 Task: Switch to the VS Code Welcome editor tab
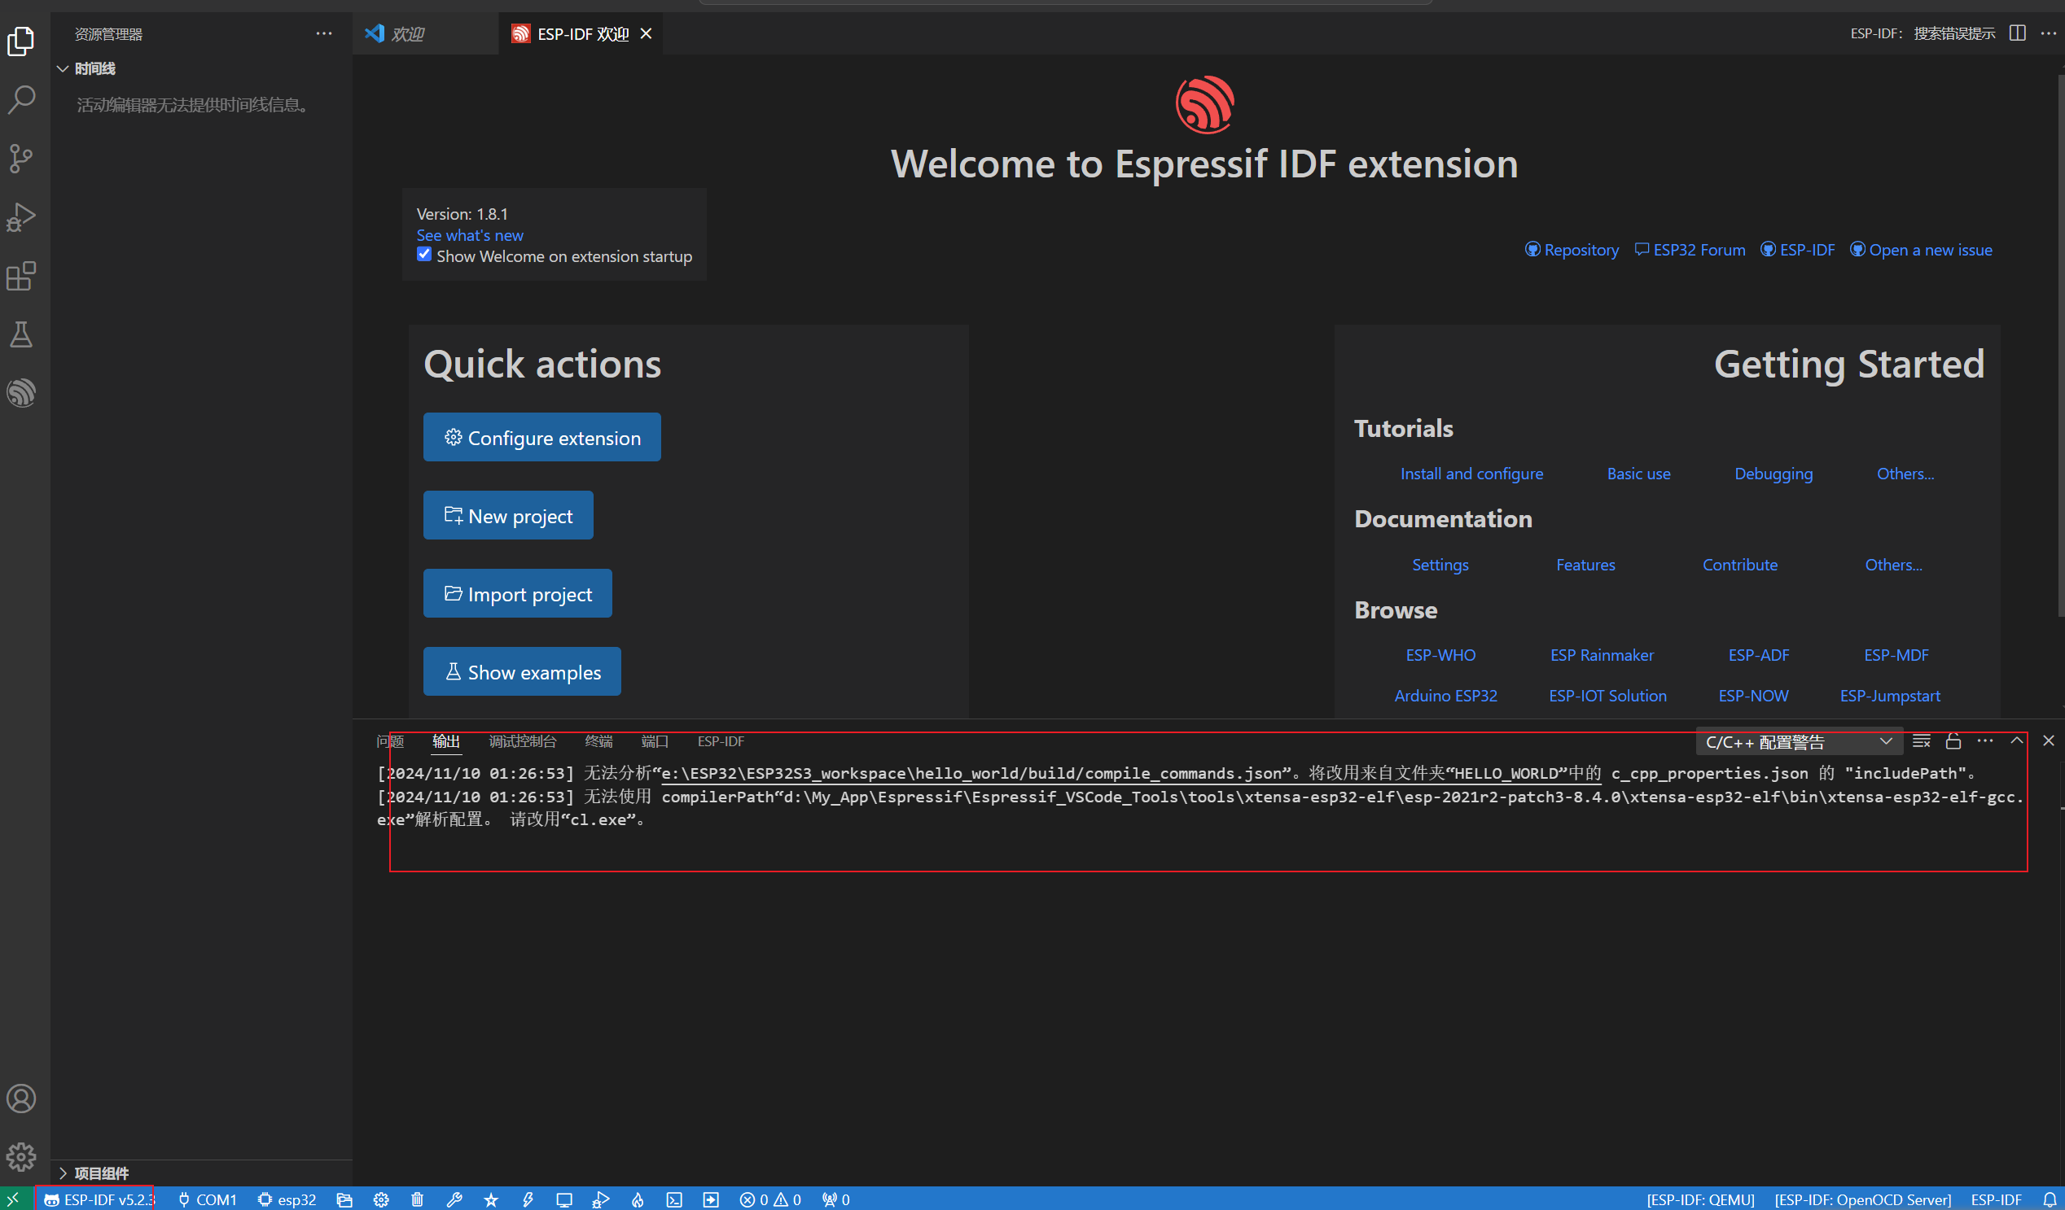(x=407, y=33)
